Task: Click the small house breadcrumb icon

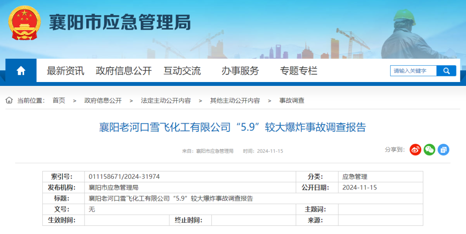Action: (x=9, y=100)
